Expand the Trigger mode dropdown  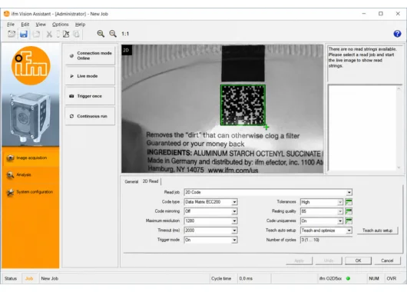click(234, 240)
